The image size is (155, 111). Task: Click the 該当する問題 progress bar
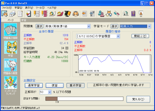tap(84, 99)
